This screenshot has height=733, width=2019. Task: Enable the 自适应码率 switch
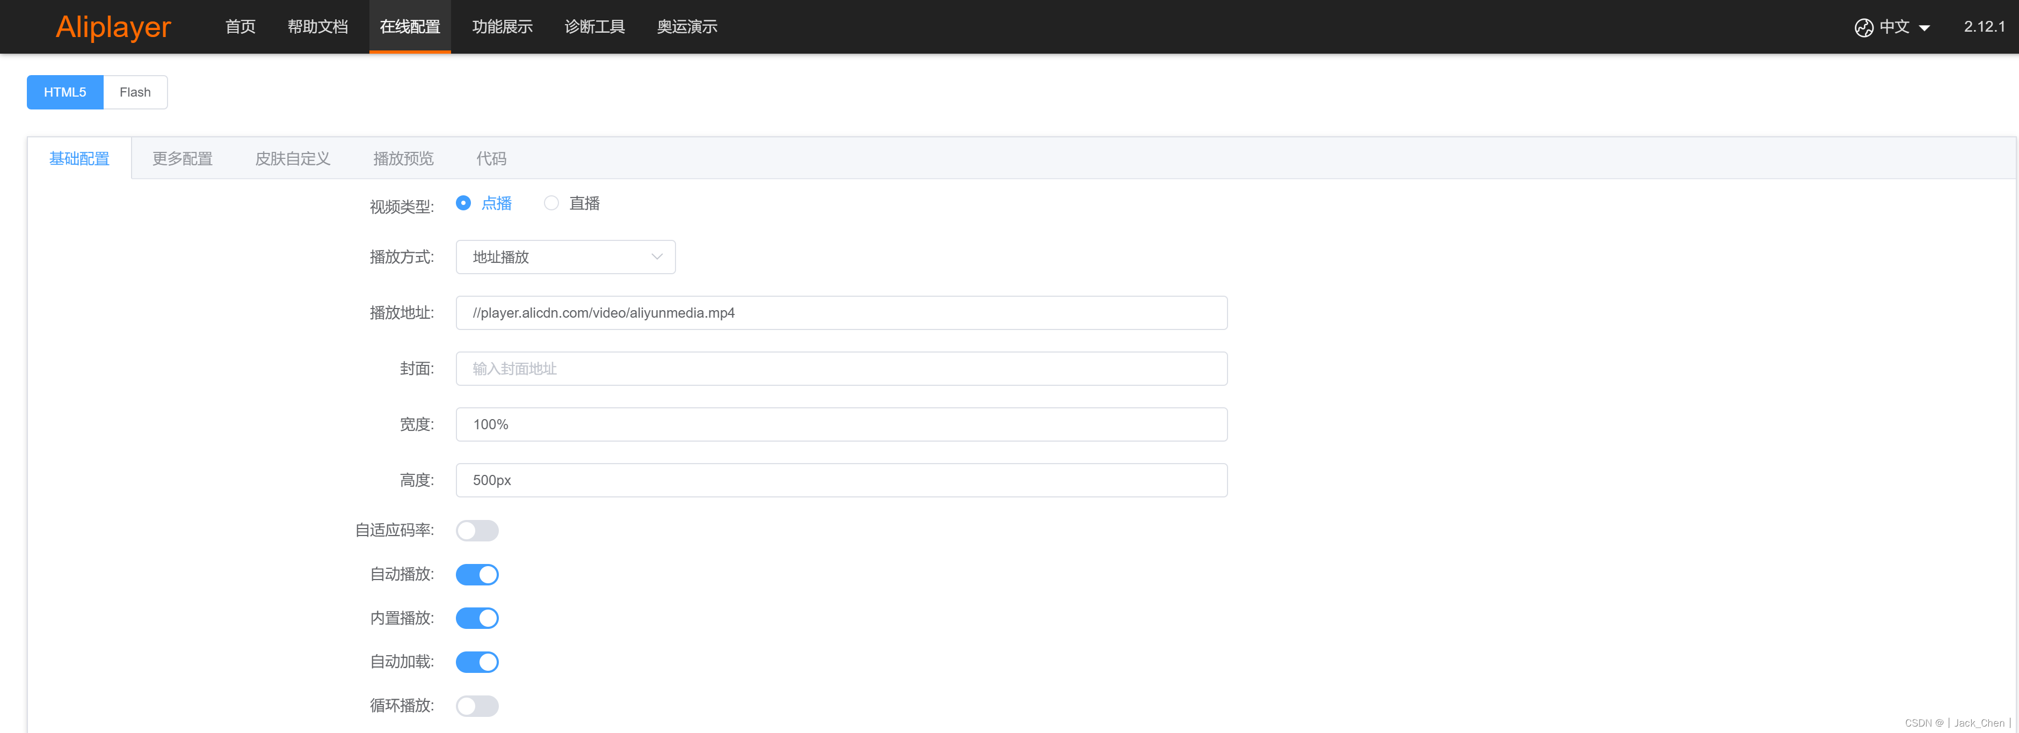477,531
